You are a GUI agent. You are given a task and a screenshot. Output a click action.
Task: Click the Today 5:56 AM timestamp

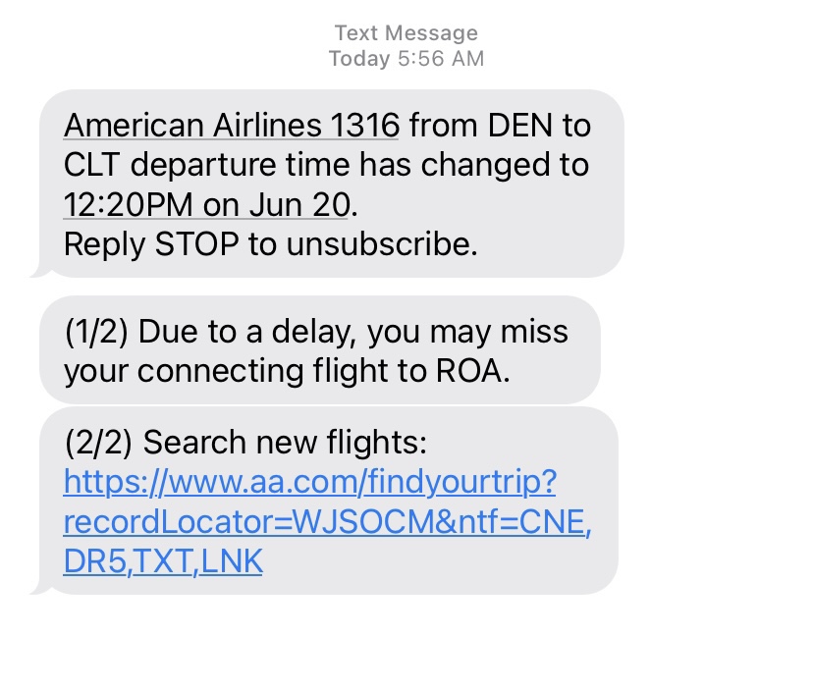click(x=406, y=58)
